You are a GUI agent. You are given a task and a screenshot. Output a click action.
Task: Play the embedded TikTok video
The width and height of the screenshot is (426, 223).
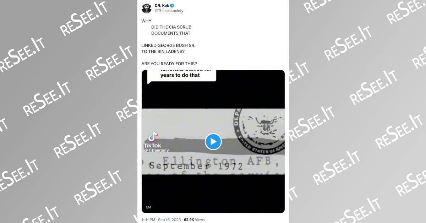point(213,142)
